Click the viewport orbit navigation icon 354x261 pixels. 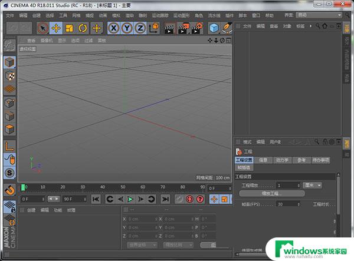pyautogui.click(x=222, y=40)
